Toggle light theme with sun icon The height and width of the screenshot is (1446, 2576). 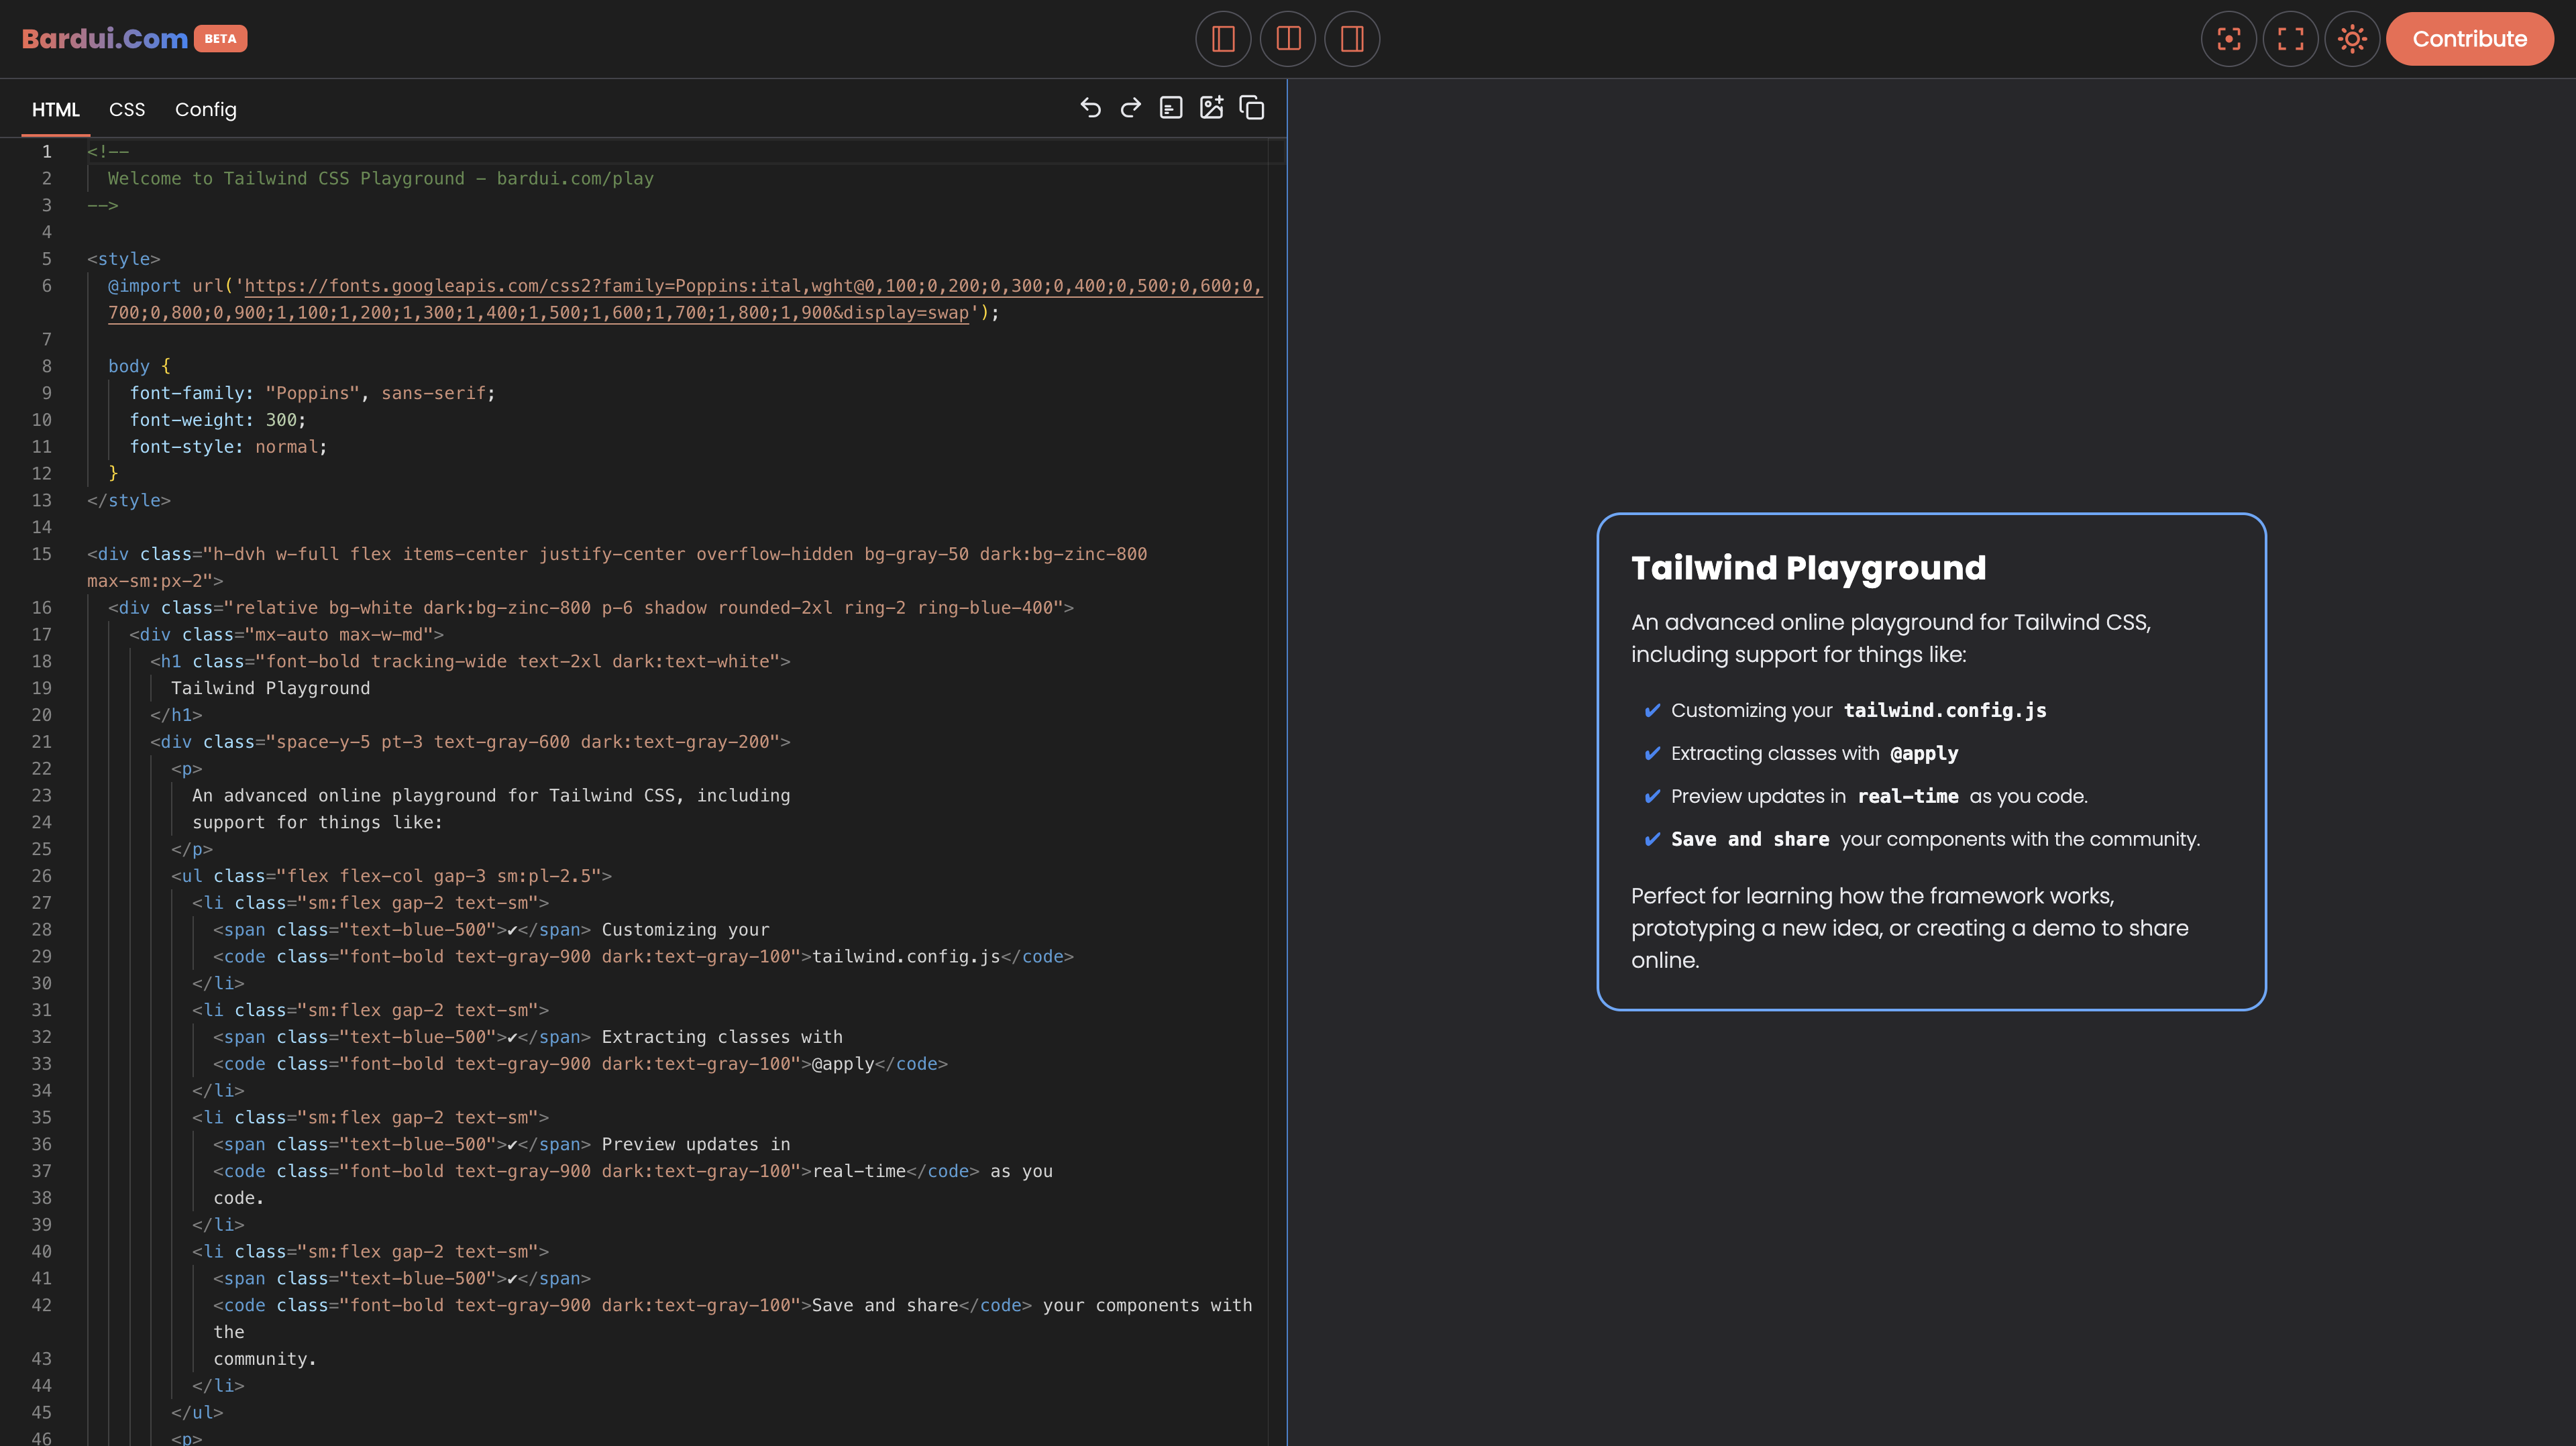pyautogui.click(x=2352, y=39)
